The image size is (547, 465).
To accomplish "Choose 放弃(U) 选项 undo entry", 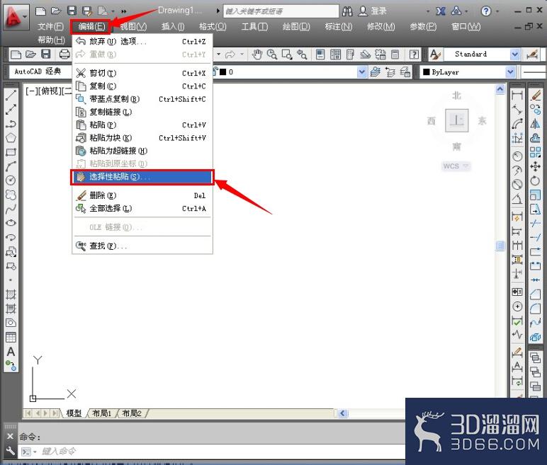I will pyautogui.click(x=142, y=42).
